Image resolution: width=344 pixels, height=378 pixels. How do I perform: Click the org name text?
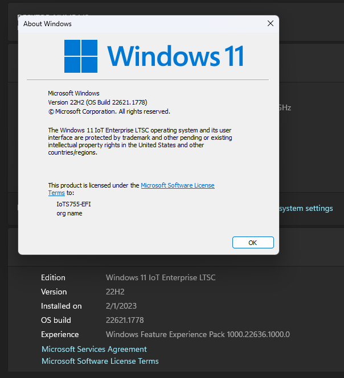pyautogui.click(x=69, y=213)
